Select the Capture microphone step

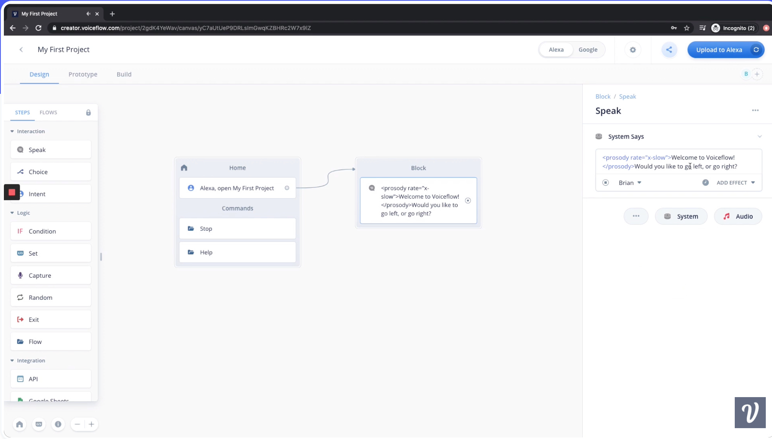[51, 275]
